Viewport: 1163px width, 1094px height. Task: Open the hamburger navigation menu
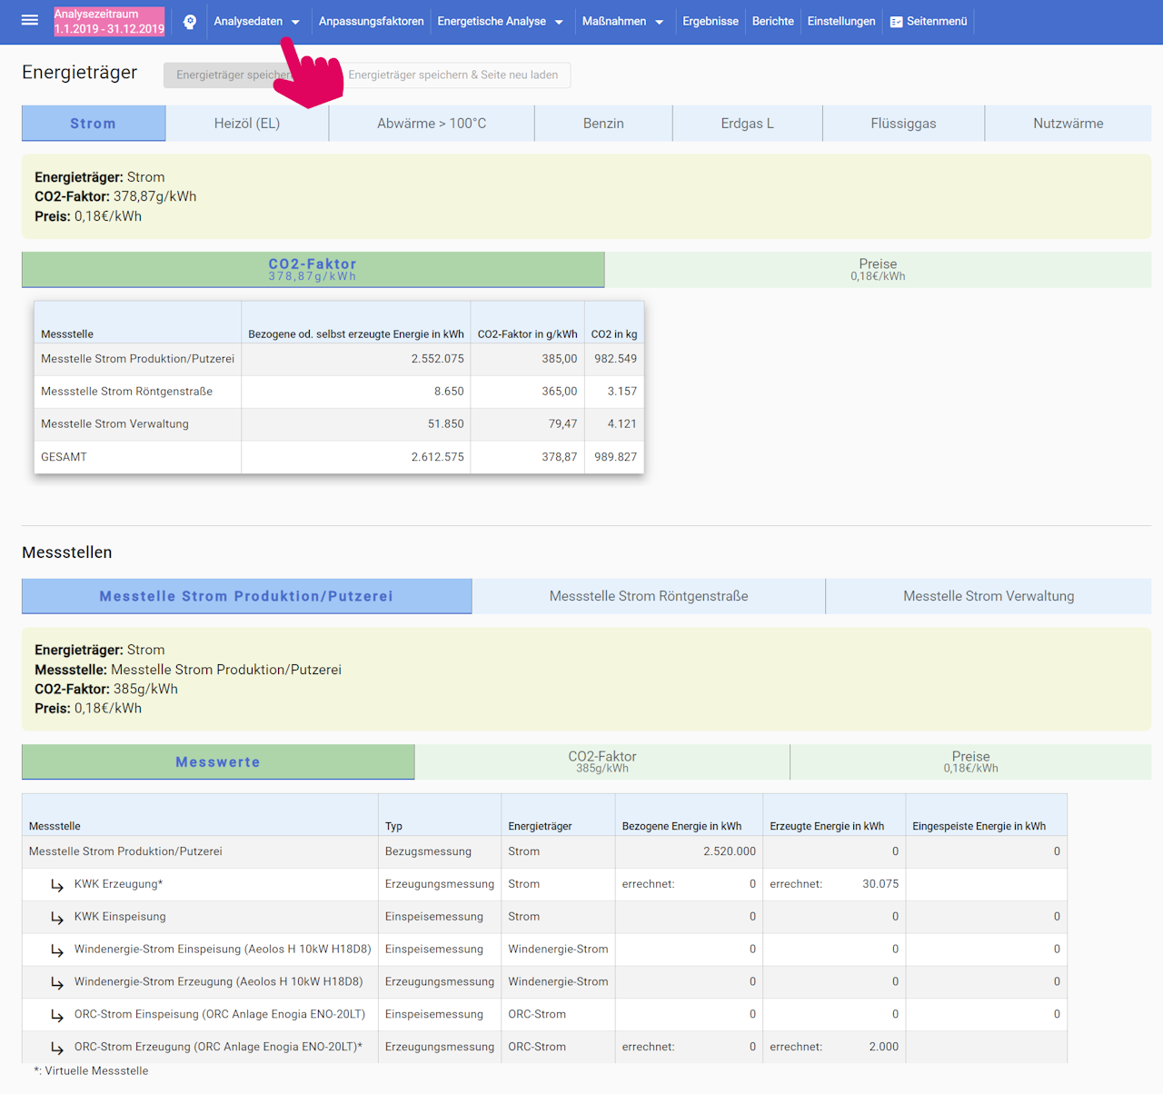pos(30,21)
